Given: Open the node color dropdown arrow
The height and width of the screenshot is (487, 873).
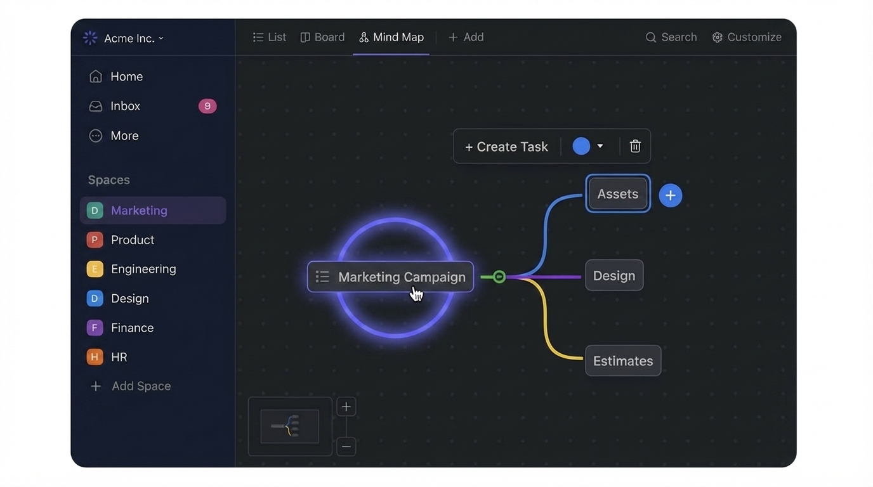Looking at the screenshot, I should coord(600,146).
